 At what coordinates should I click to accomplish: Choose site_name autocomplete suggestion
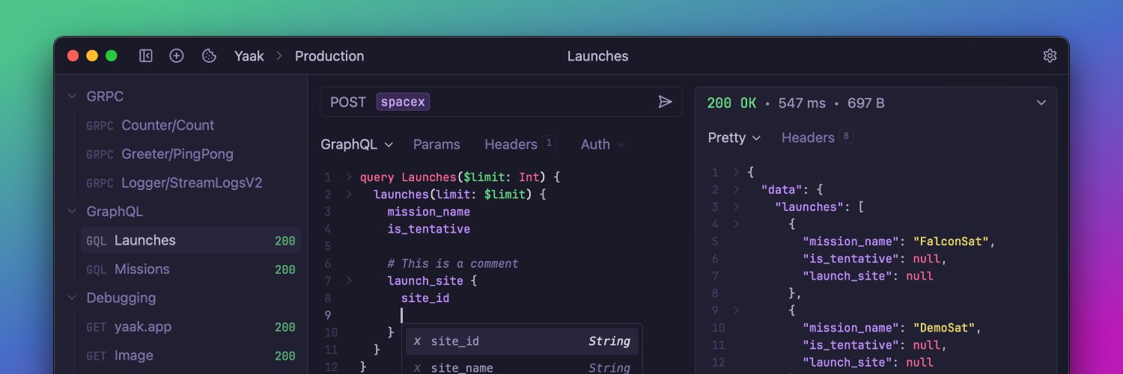tap(522, 367)
